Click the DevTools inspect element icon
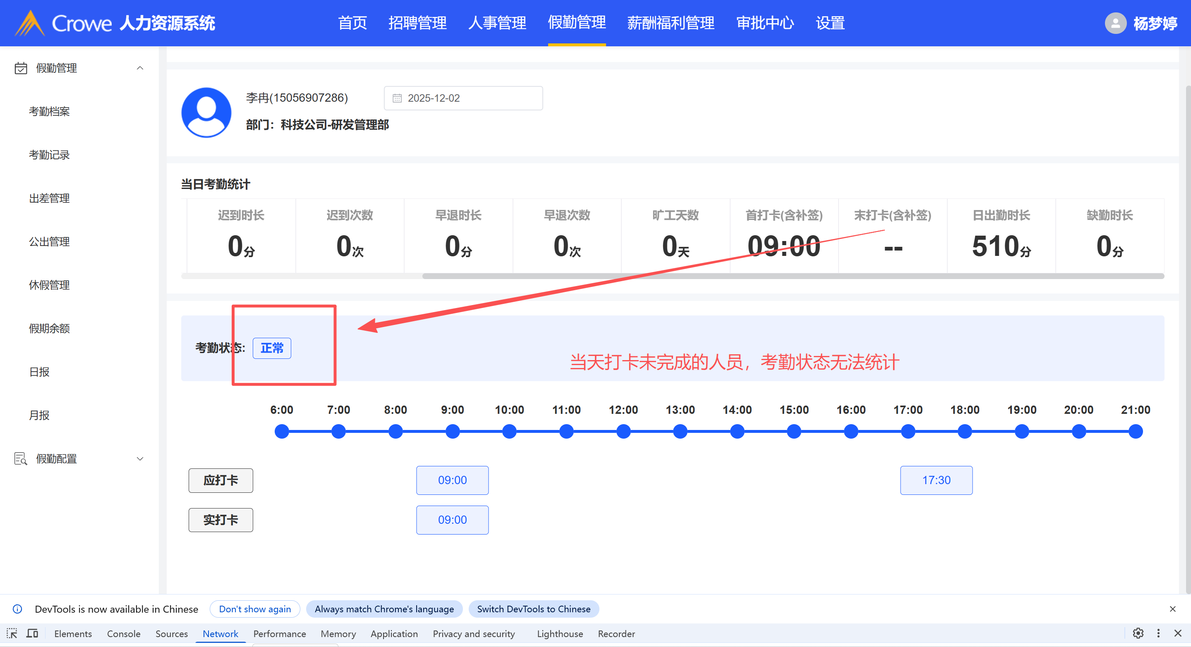Image resolution: width=1191 pixels, height=647 pixels. [12, 633]
